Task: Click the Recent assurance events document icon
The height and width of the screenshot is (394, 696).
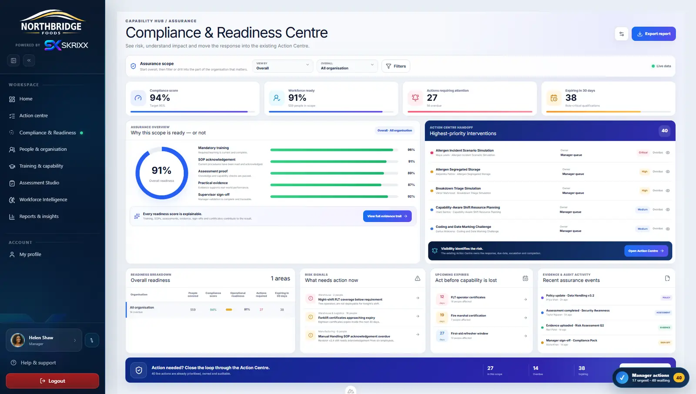Action: point(667,278)
